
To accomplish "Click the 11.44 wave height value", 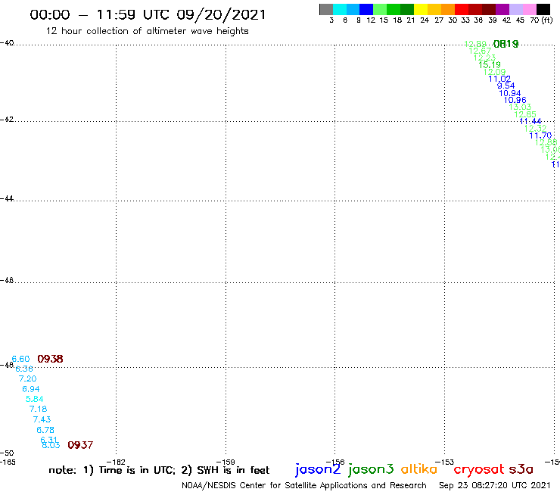I will [530, 121].
